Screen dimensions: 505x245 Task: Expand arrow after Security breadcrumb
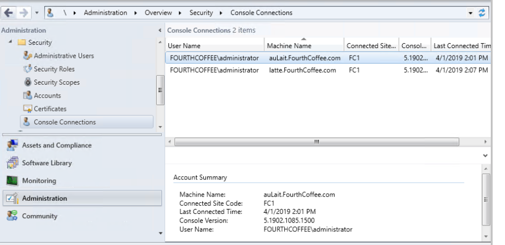point(221,13)
